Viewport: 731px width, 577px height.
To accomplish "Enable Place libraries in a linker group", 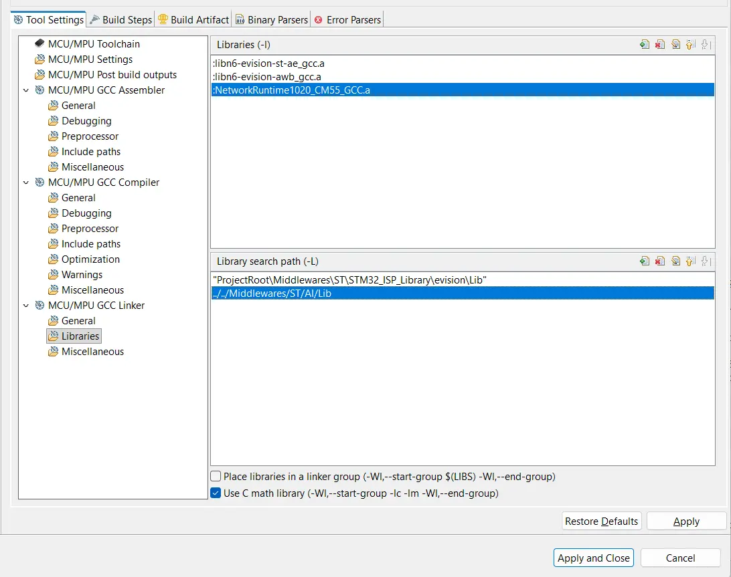I will (216, 476).
